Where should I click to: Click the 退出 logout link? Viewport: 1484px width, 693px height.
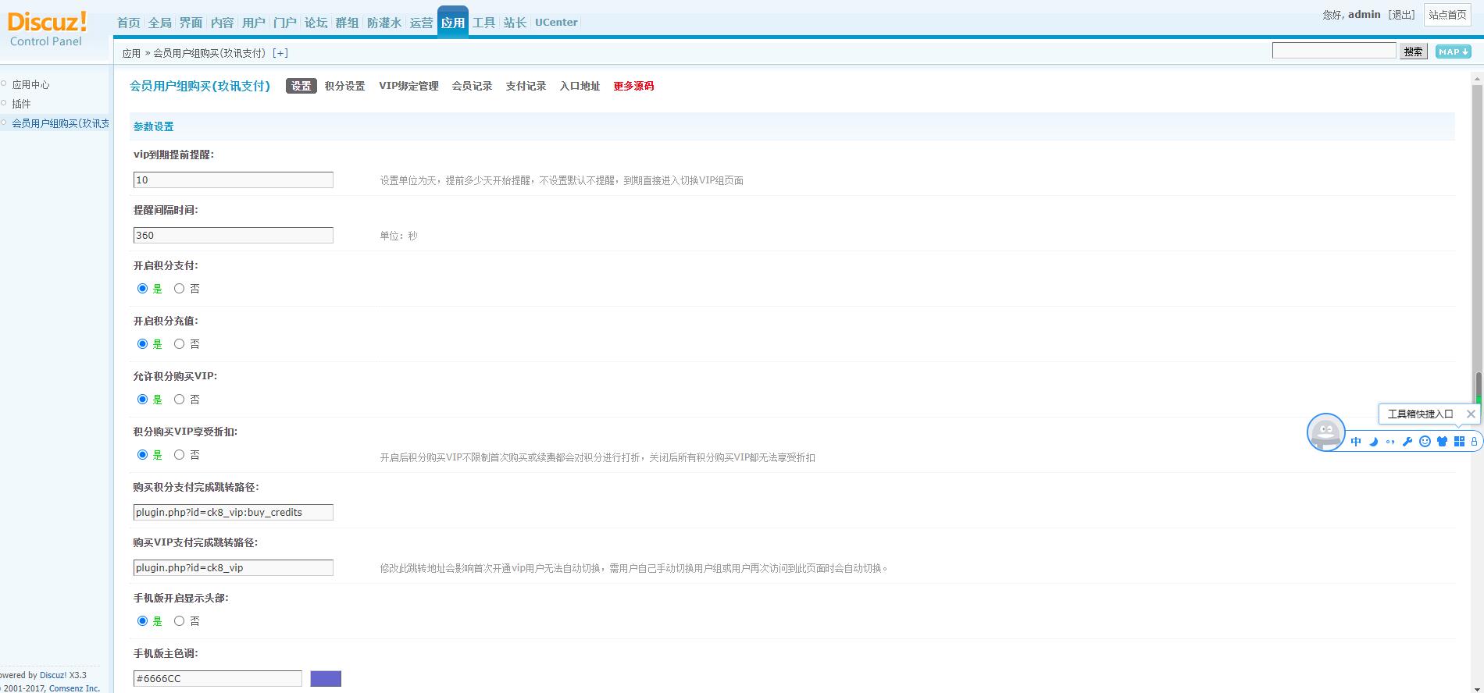(1402, 15)
